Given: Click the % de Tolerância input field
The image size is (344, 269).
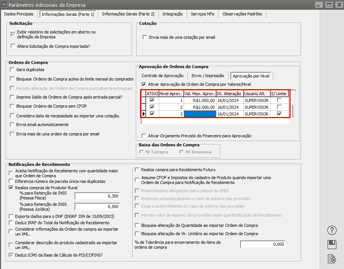Looking at the screenshot, I should [263, 244].
